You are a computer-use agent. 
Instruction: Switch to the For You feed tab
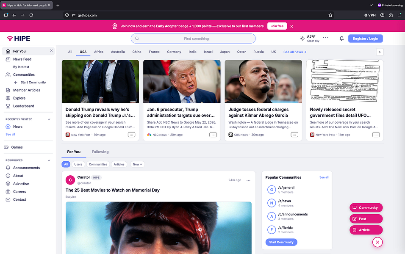[x=74, y=152]
